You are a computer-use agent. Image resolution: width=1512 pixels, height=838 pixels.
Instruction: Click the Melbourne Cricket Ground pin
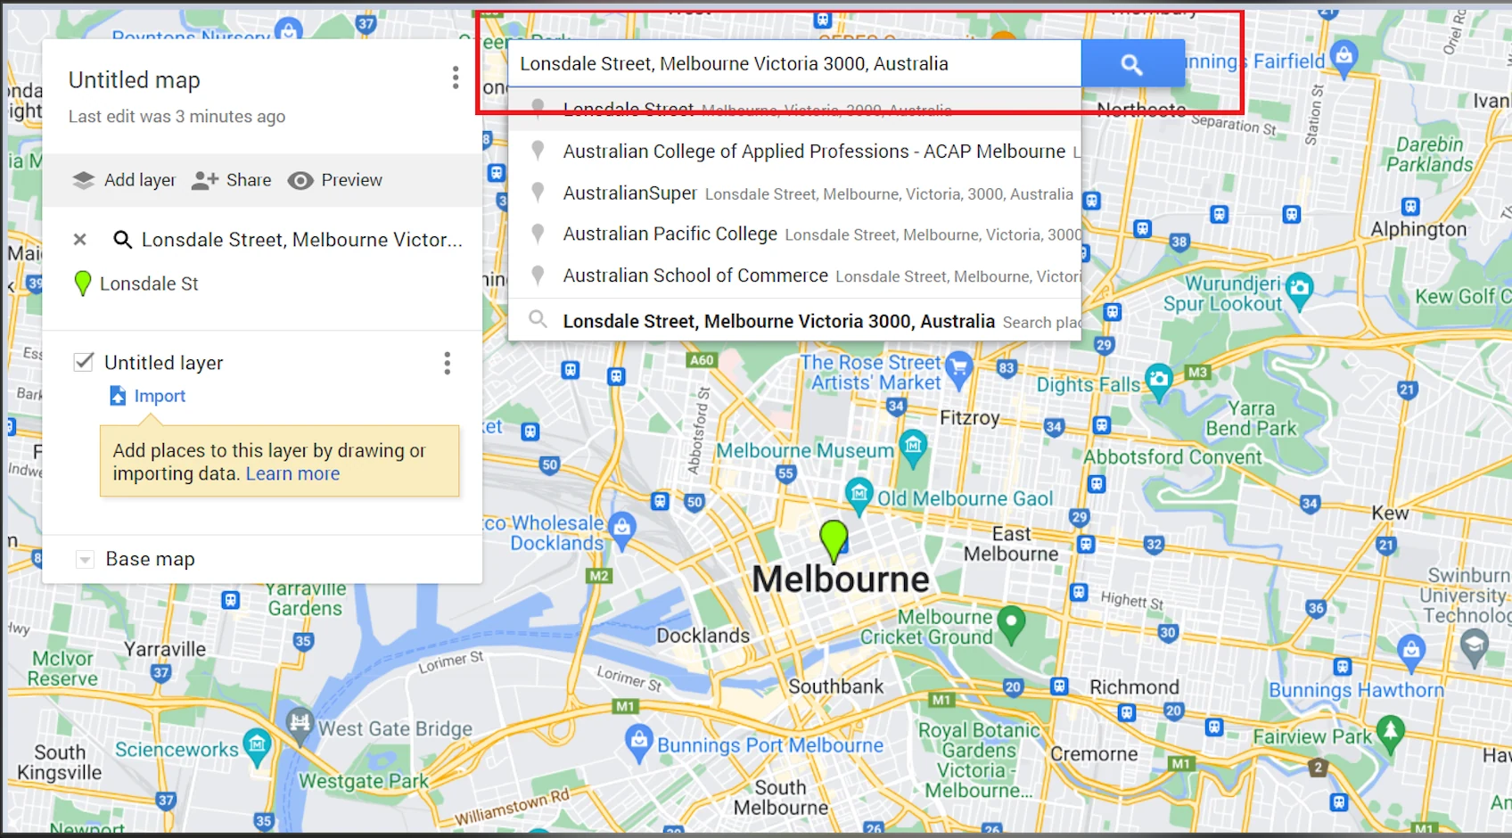[x=1011, y=623]
